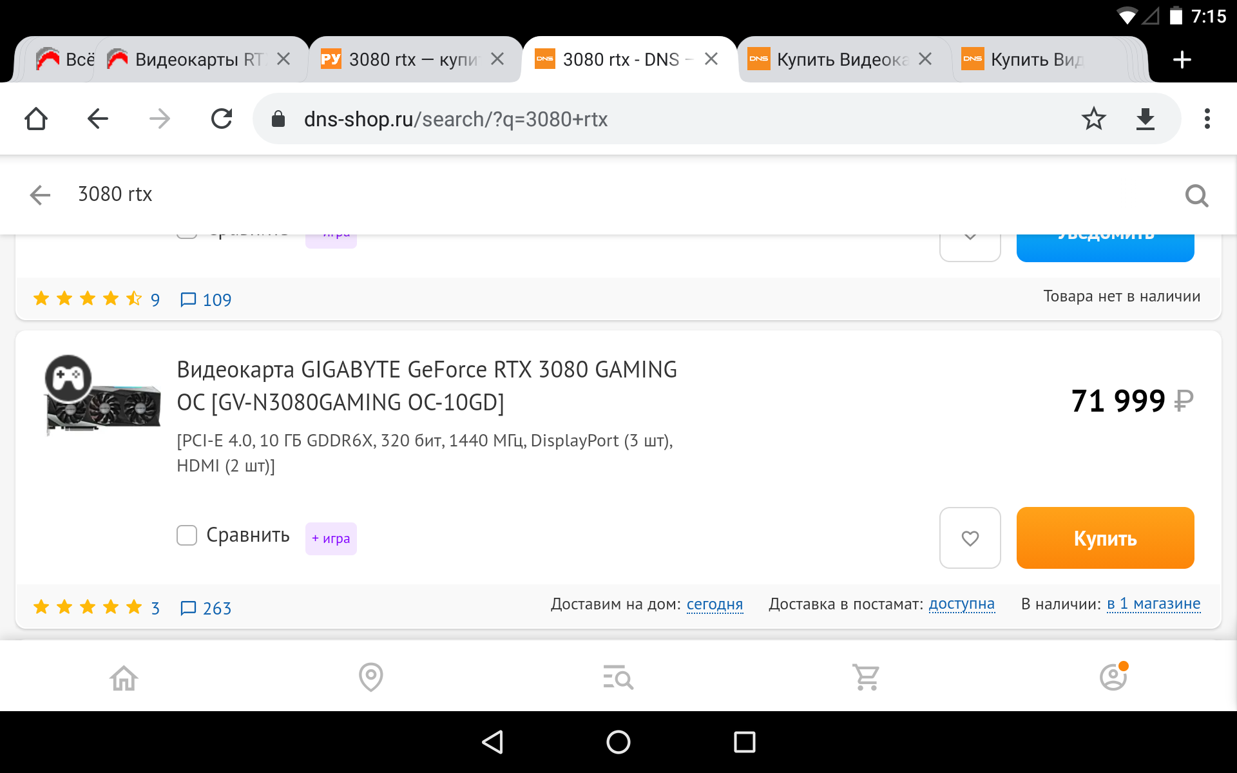Click the magnifier search icon
The height and width of the screenshot is (773, 1237).
1196,195
